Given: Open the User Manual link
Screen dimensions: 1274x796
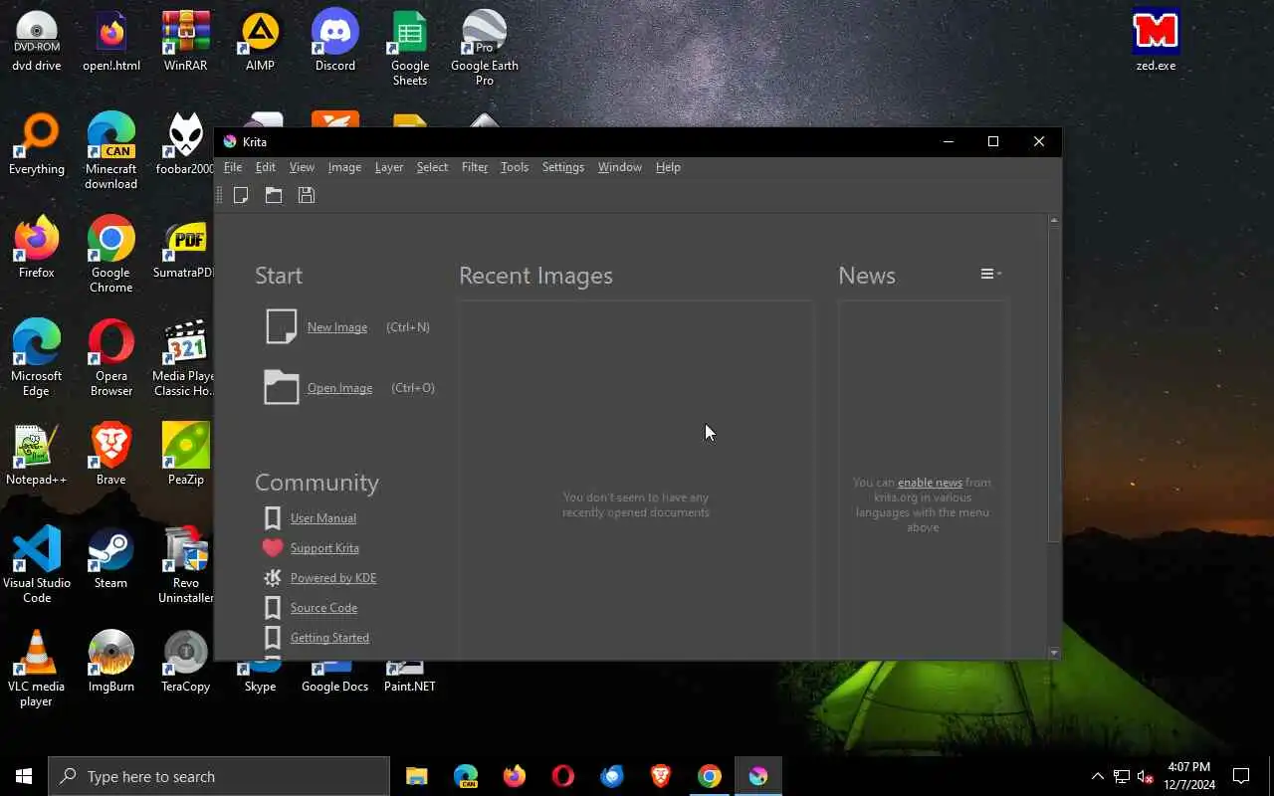Looking at the screenshot, I should coord(323,518).
